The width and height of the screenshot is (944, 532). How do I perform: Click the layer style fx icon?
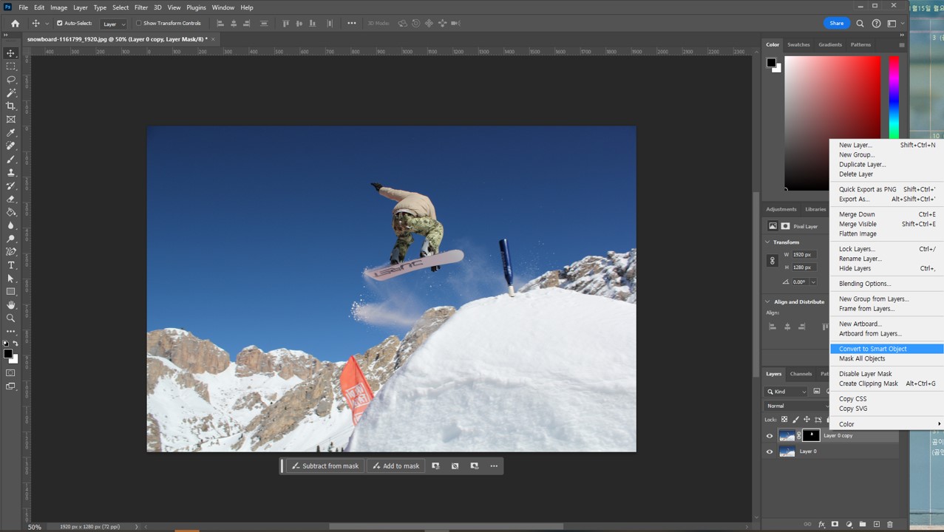pyautogui.click(x=821, y=525)
